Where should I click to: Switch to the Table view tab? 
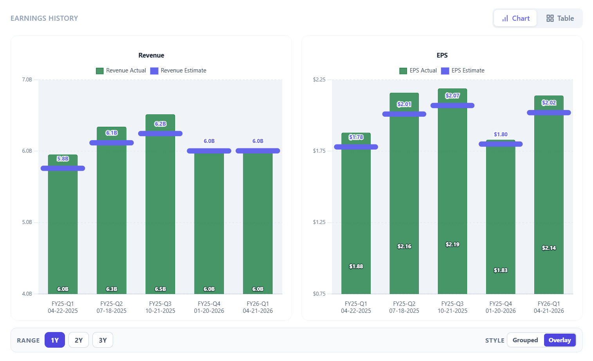click(560, 18)
